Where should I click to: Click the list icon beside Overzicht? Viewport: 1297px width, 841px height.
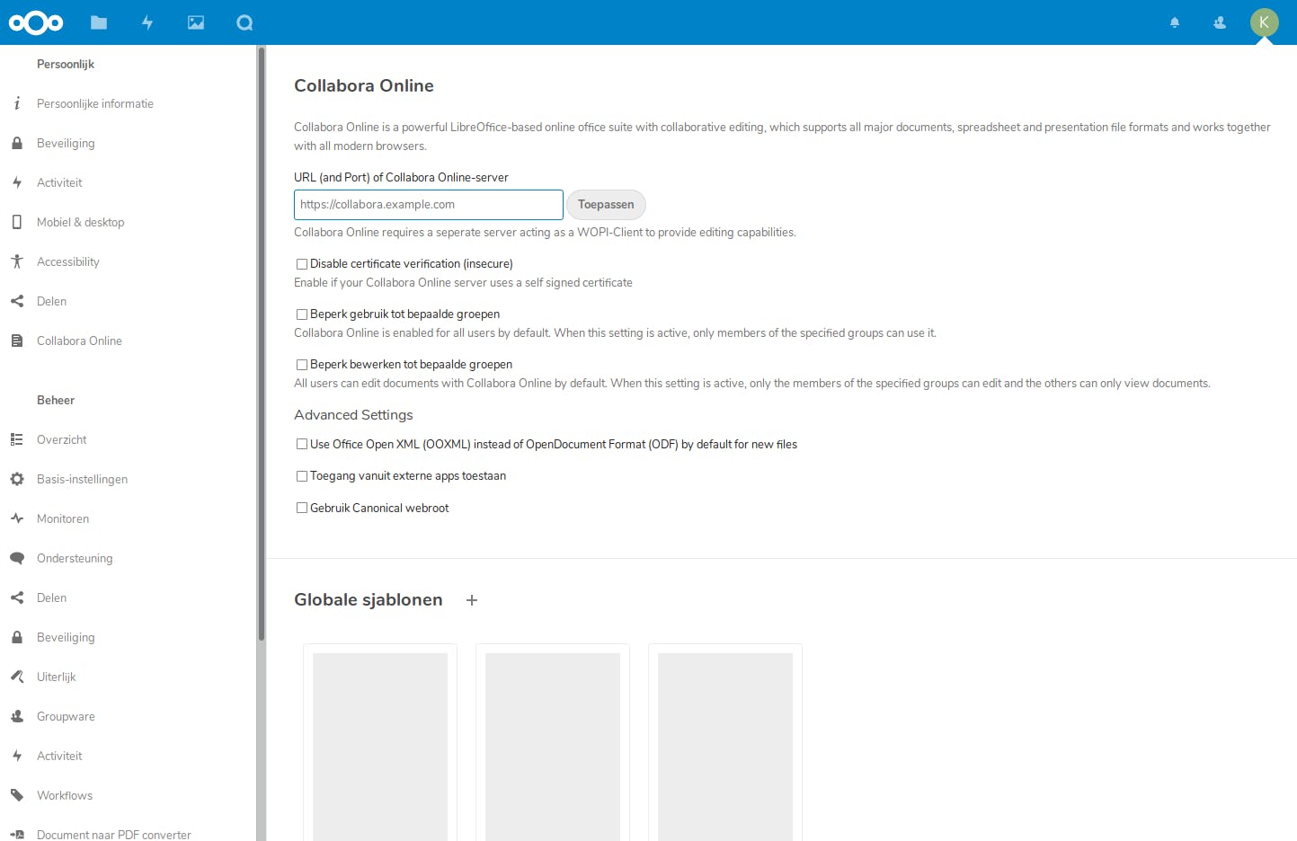pyautogui.click(x=17, y=439)
